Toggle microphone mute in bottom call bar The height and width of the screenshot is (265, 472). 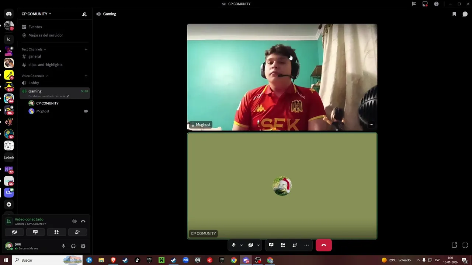point(233,245)
